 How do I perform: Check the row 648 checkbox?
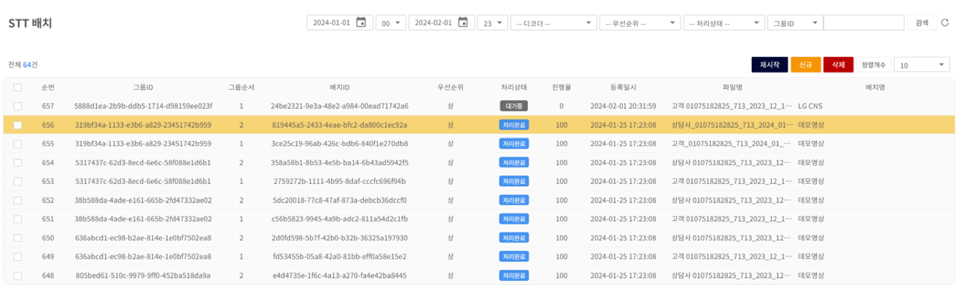(18, 275)
